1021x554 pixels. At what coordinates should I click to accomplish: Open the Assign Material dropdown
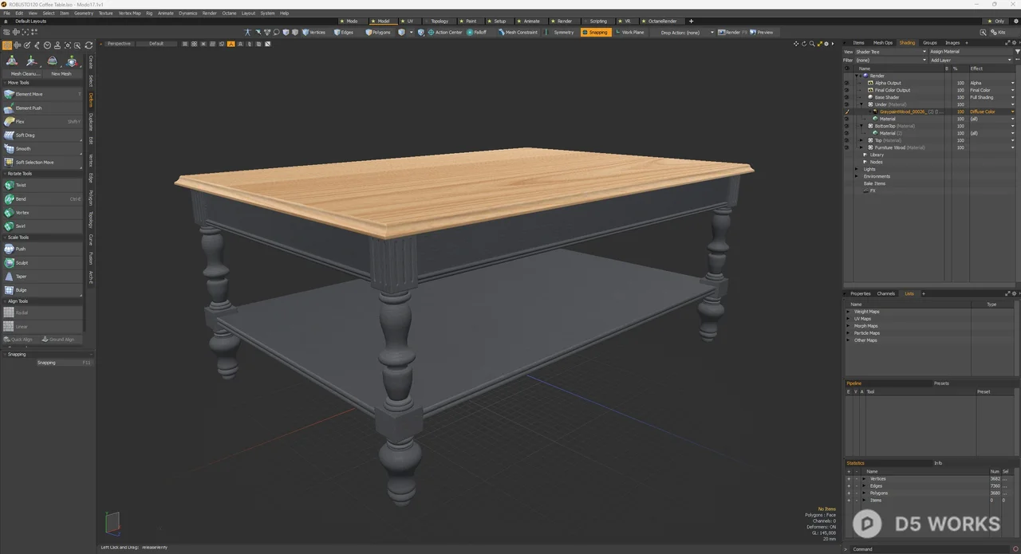pyautogui.click(x=972, y=52)
